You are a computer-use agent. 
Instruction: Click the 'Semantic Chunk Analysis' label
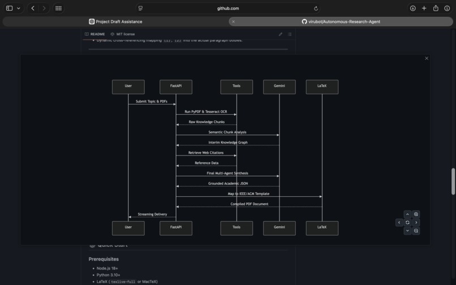coord(227,132)
